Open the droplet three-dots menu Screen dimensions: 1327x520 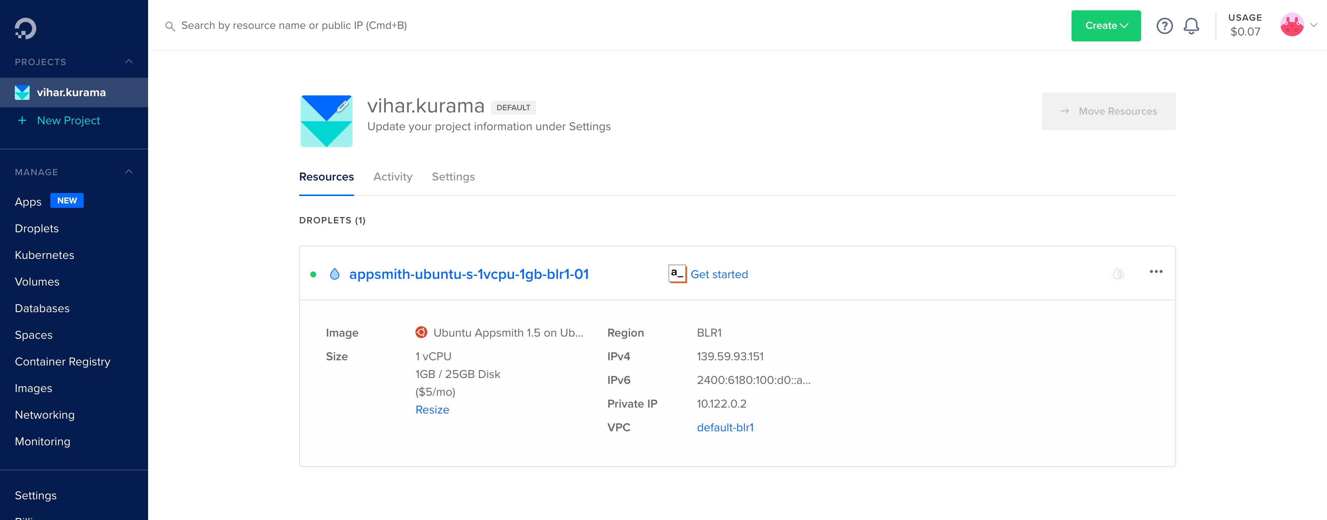pyautogui.click(x=1156, y=271)
